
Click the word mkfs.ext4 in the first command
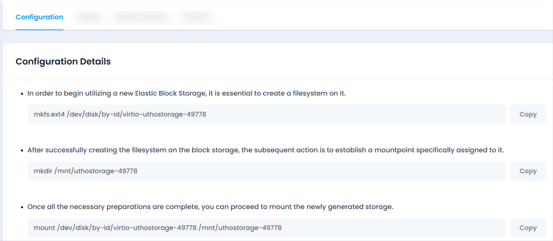[x=49, y=115]
